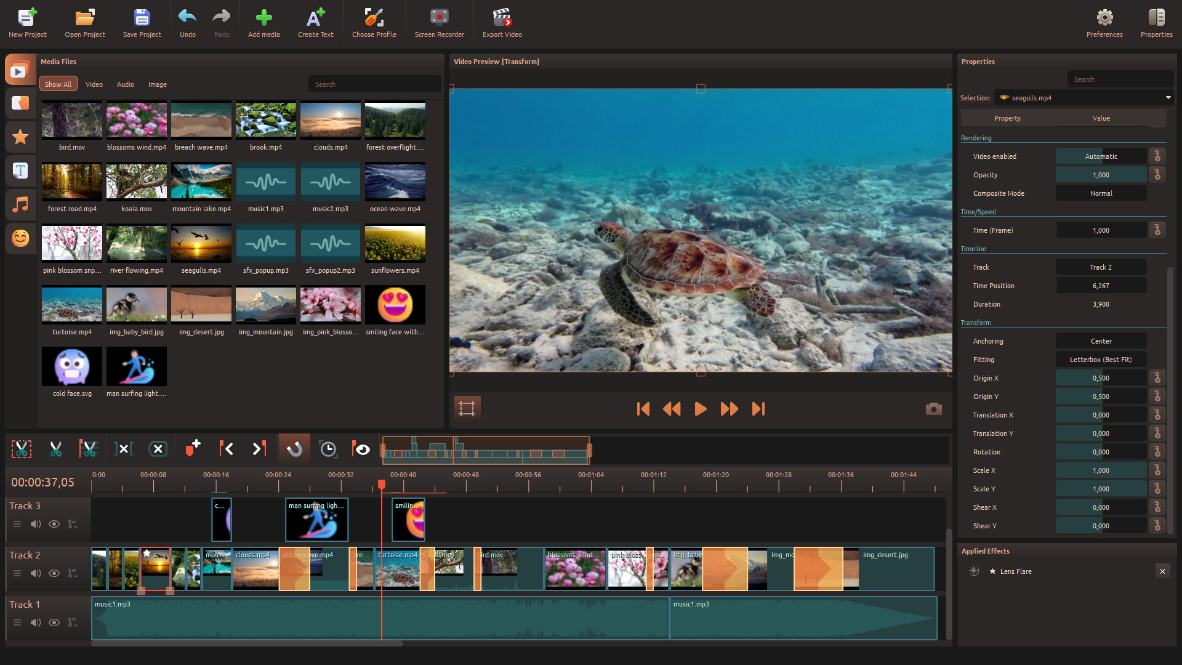Select the koala.mov media thumbnail
Screen dimensions: 1182x665
[x=137, y=182]
